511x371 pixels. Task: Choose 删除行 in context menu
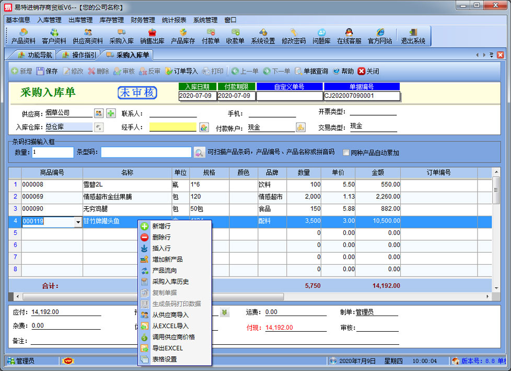(175, 237)
